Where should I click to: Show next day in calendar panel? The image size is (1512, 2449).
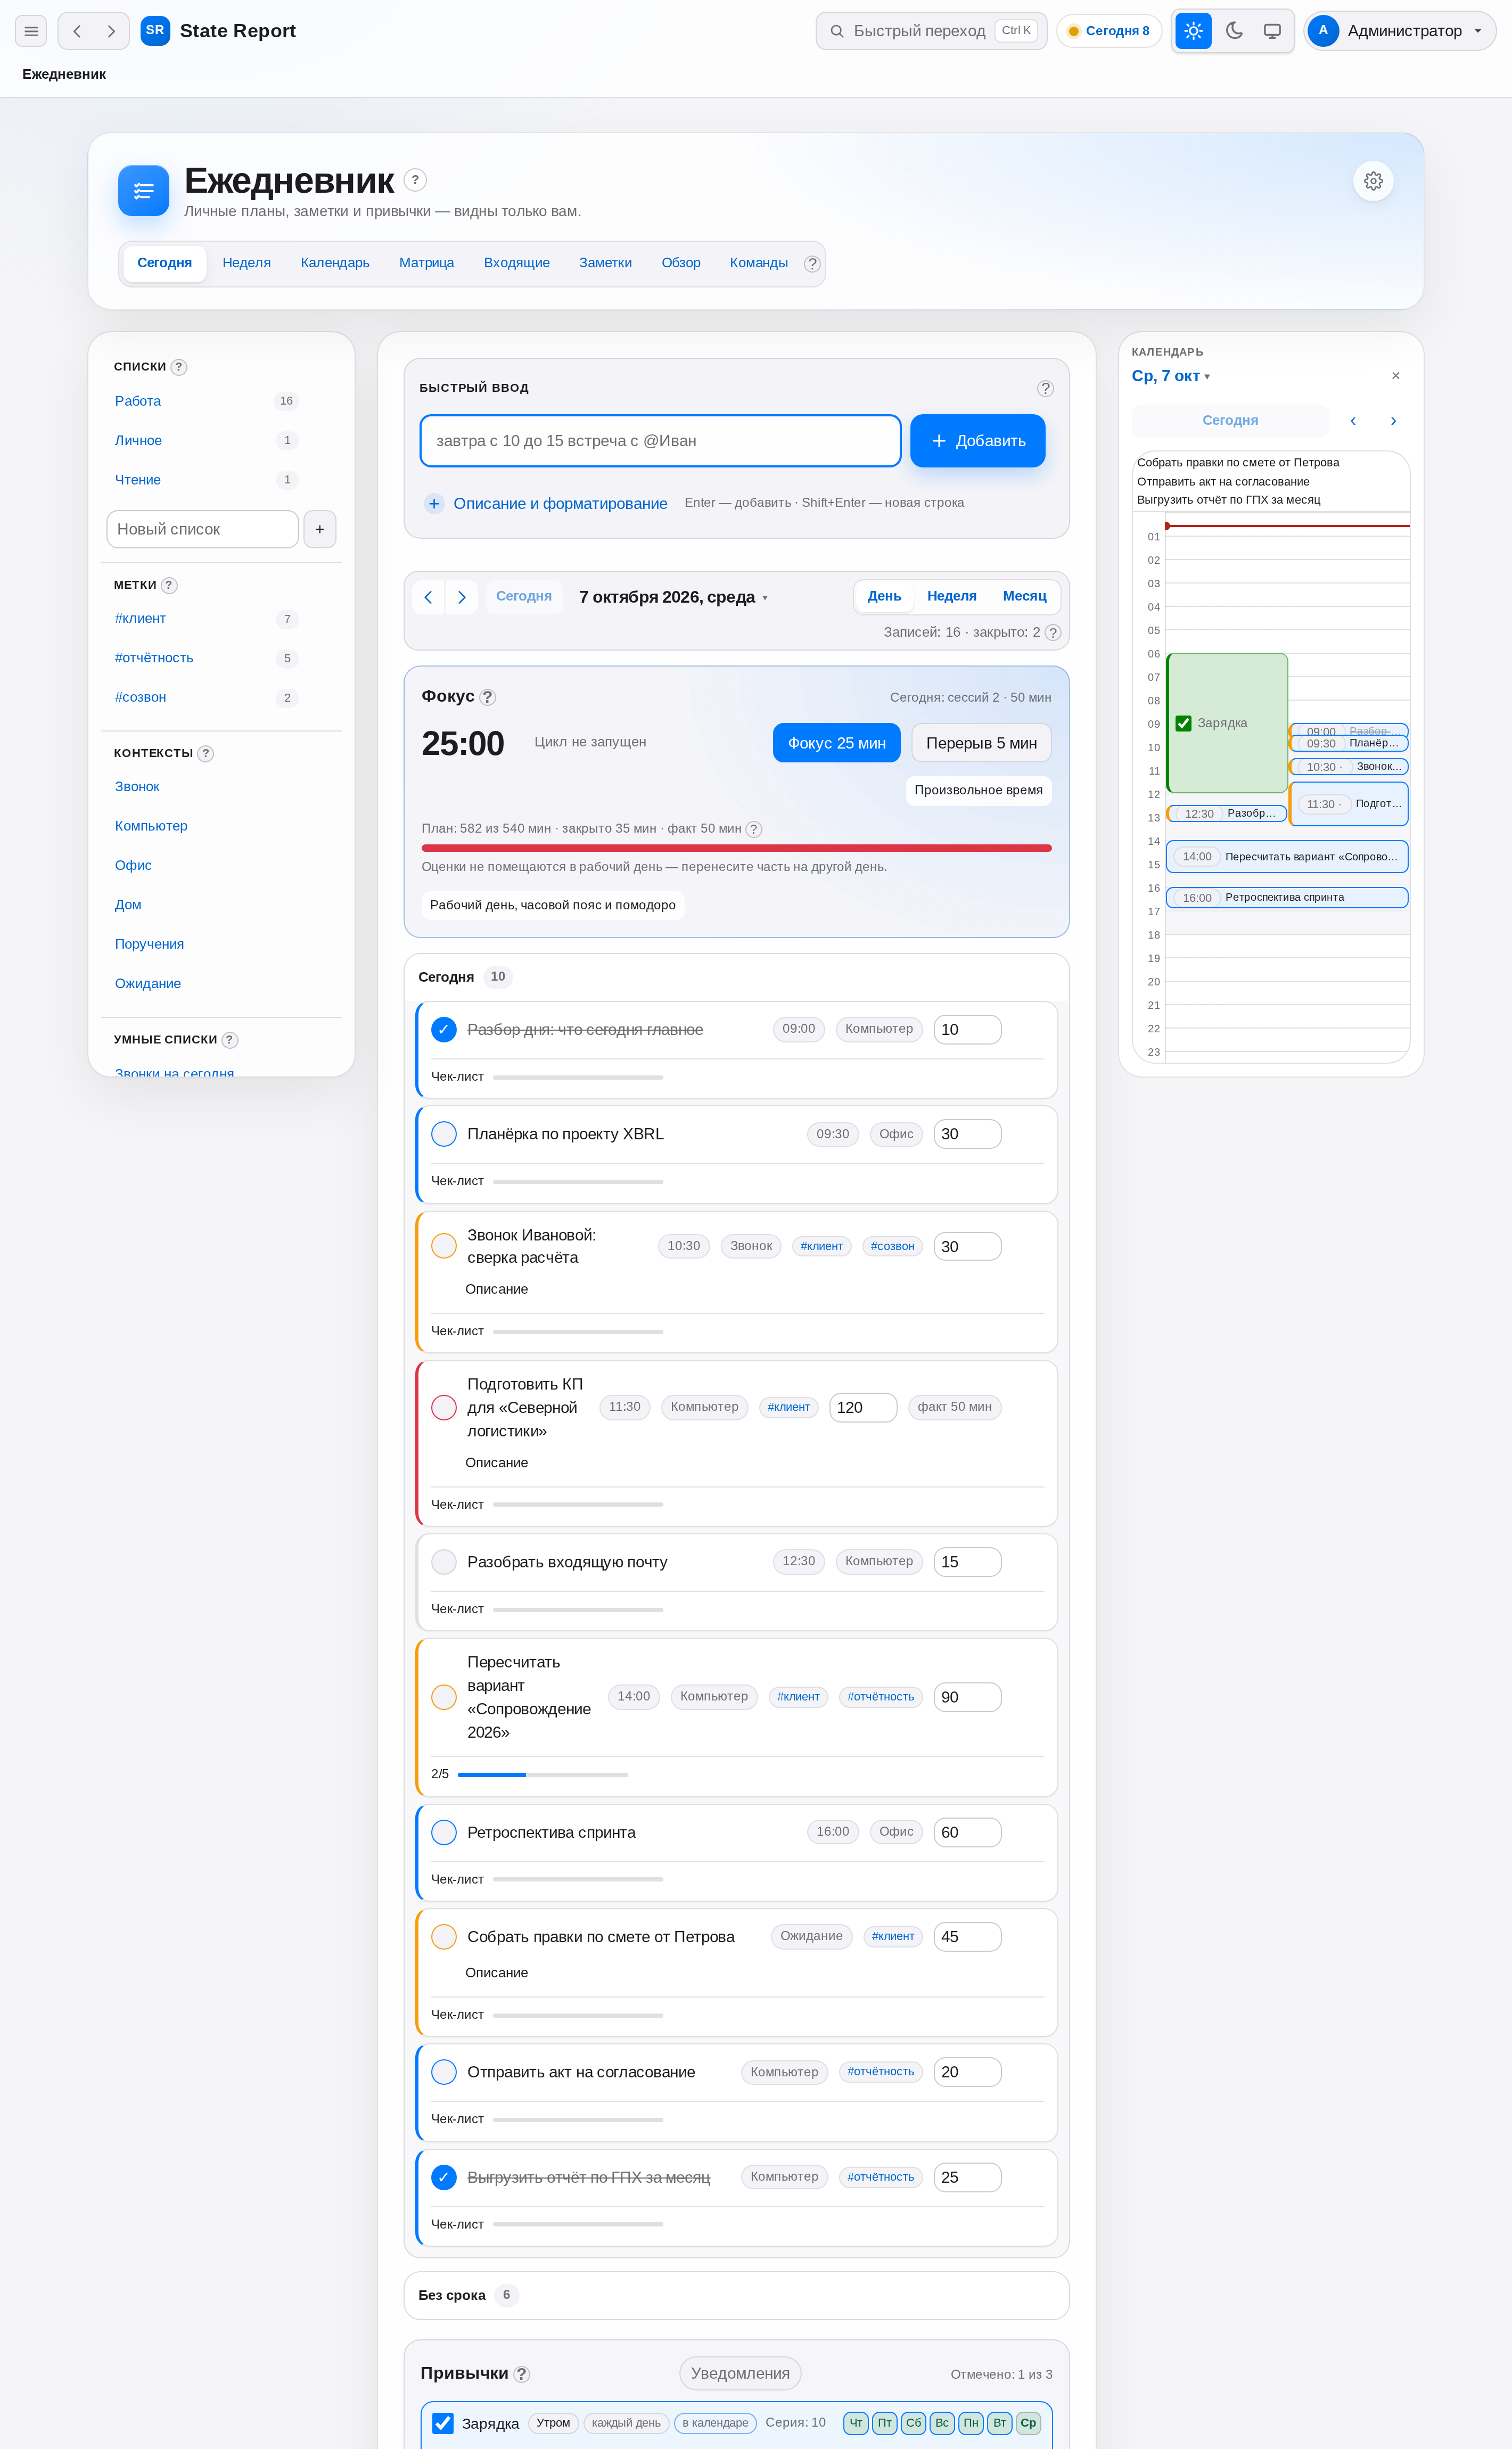[x=1393, y=421]
